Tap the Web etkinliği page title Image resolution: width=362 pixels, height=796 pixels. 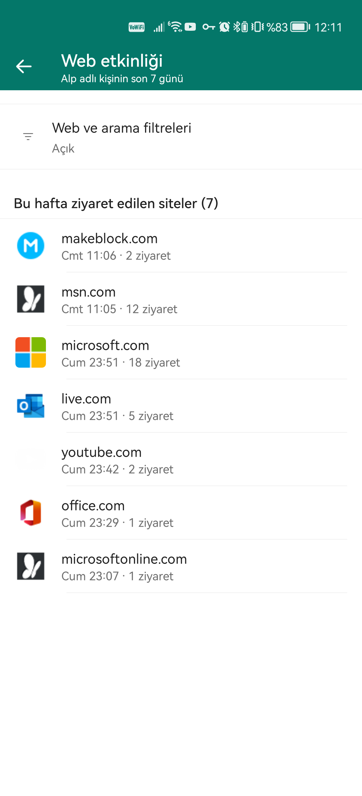pyautogui.click(x=112, y=61)
